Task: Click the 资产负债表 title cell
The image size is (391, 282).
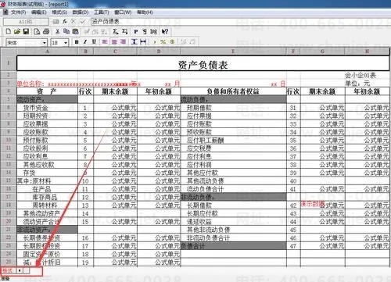Action: 203,63
